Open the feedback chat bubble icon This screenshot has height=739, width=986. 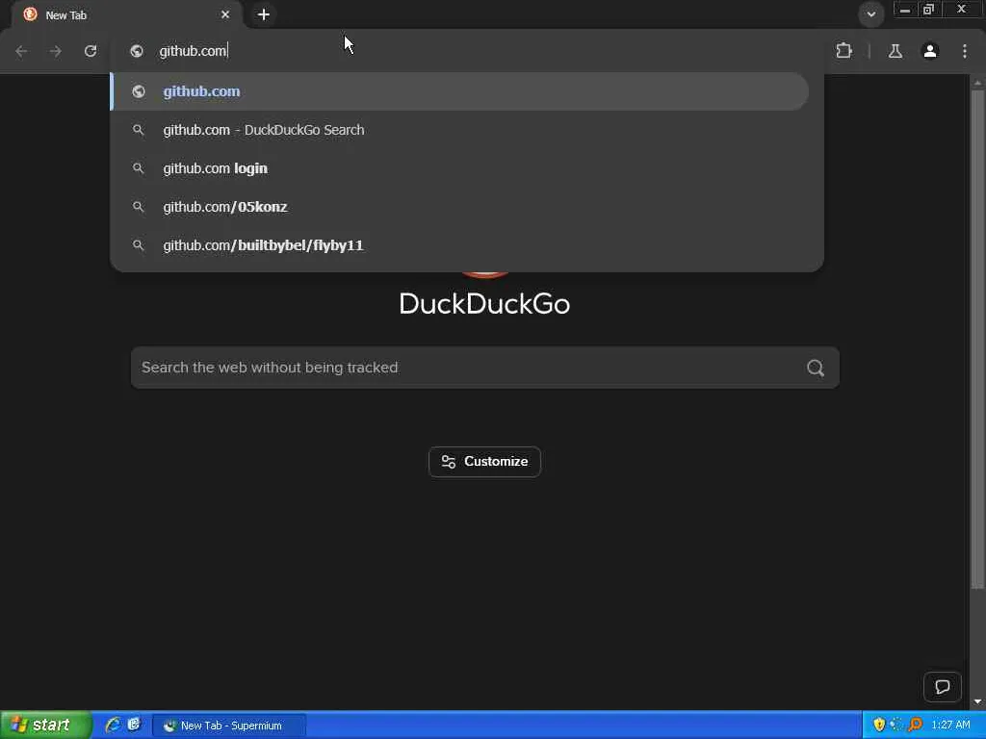942,687
